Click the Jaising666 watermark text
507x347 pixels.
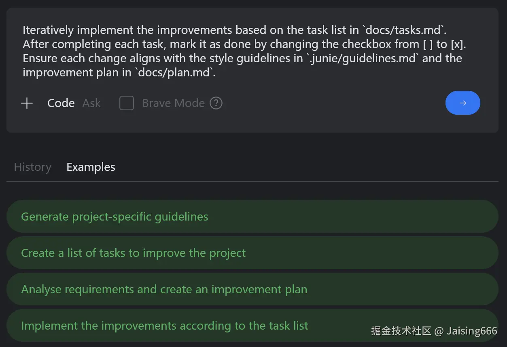coord(471,332)
